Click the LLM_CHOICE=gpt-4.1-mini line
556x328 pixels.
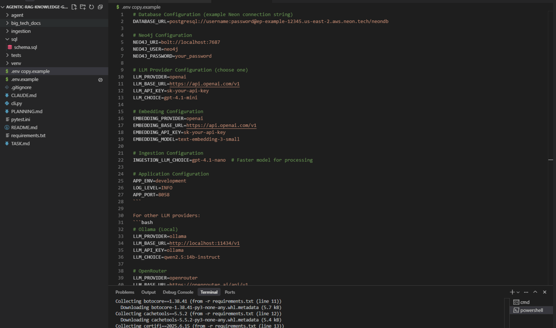(x=165, y=98)
